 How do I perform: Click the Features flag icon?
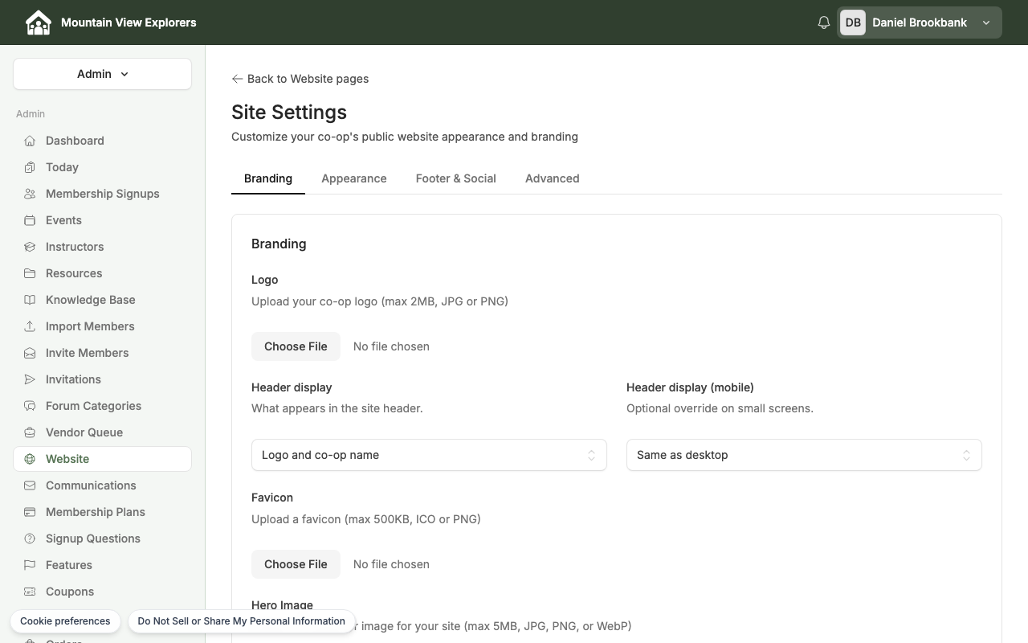(x=30, y=565)
